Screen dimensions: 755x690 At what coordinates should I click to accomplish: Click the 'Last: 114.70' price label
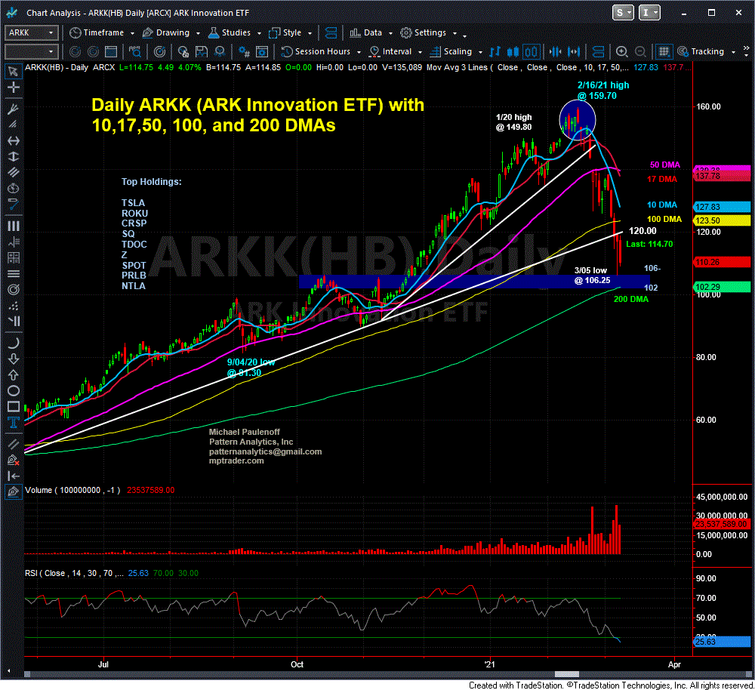[x=649, y=244]
